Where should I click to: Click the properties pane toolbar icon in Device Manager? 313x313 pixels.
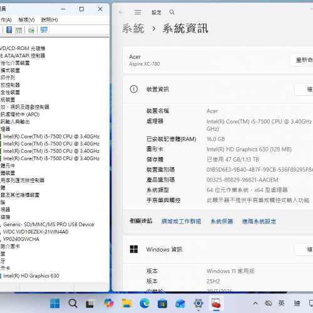(x=19, y=30)
